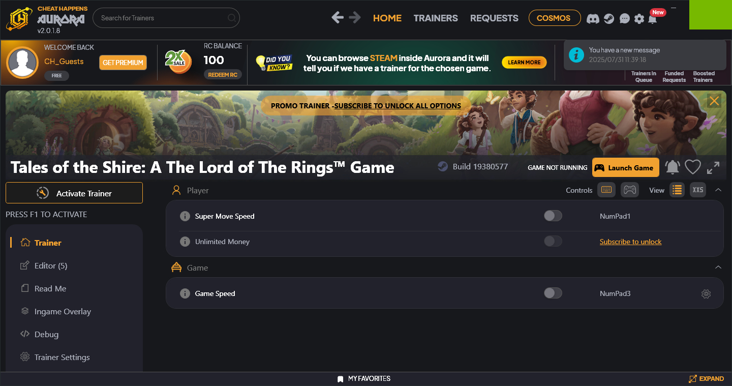Click the info icon beside Super Move Speed
732x386 pixels.
point(185,216)
